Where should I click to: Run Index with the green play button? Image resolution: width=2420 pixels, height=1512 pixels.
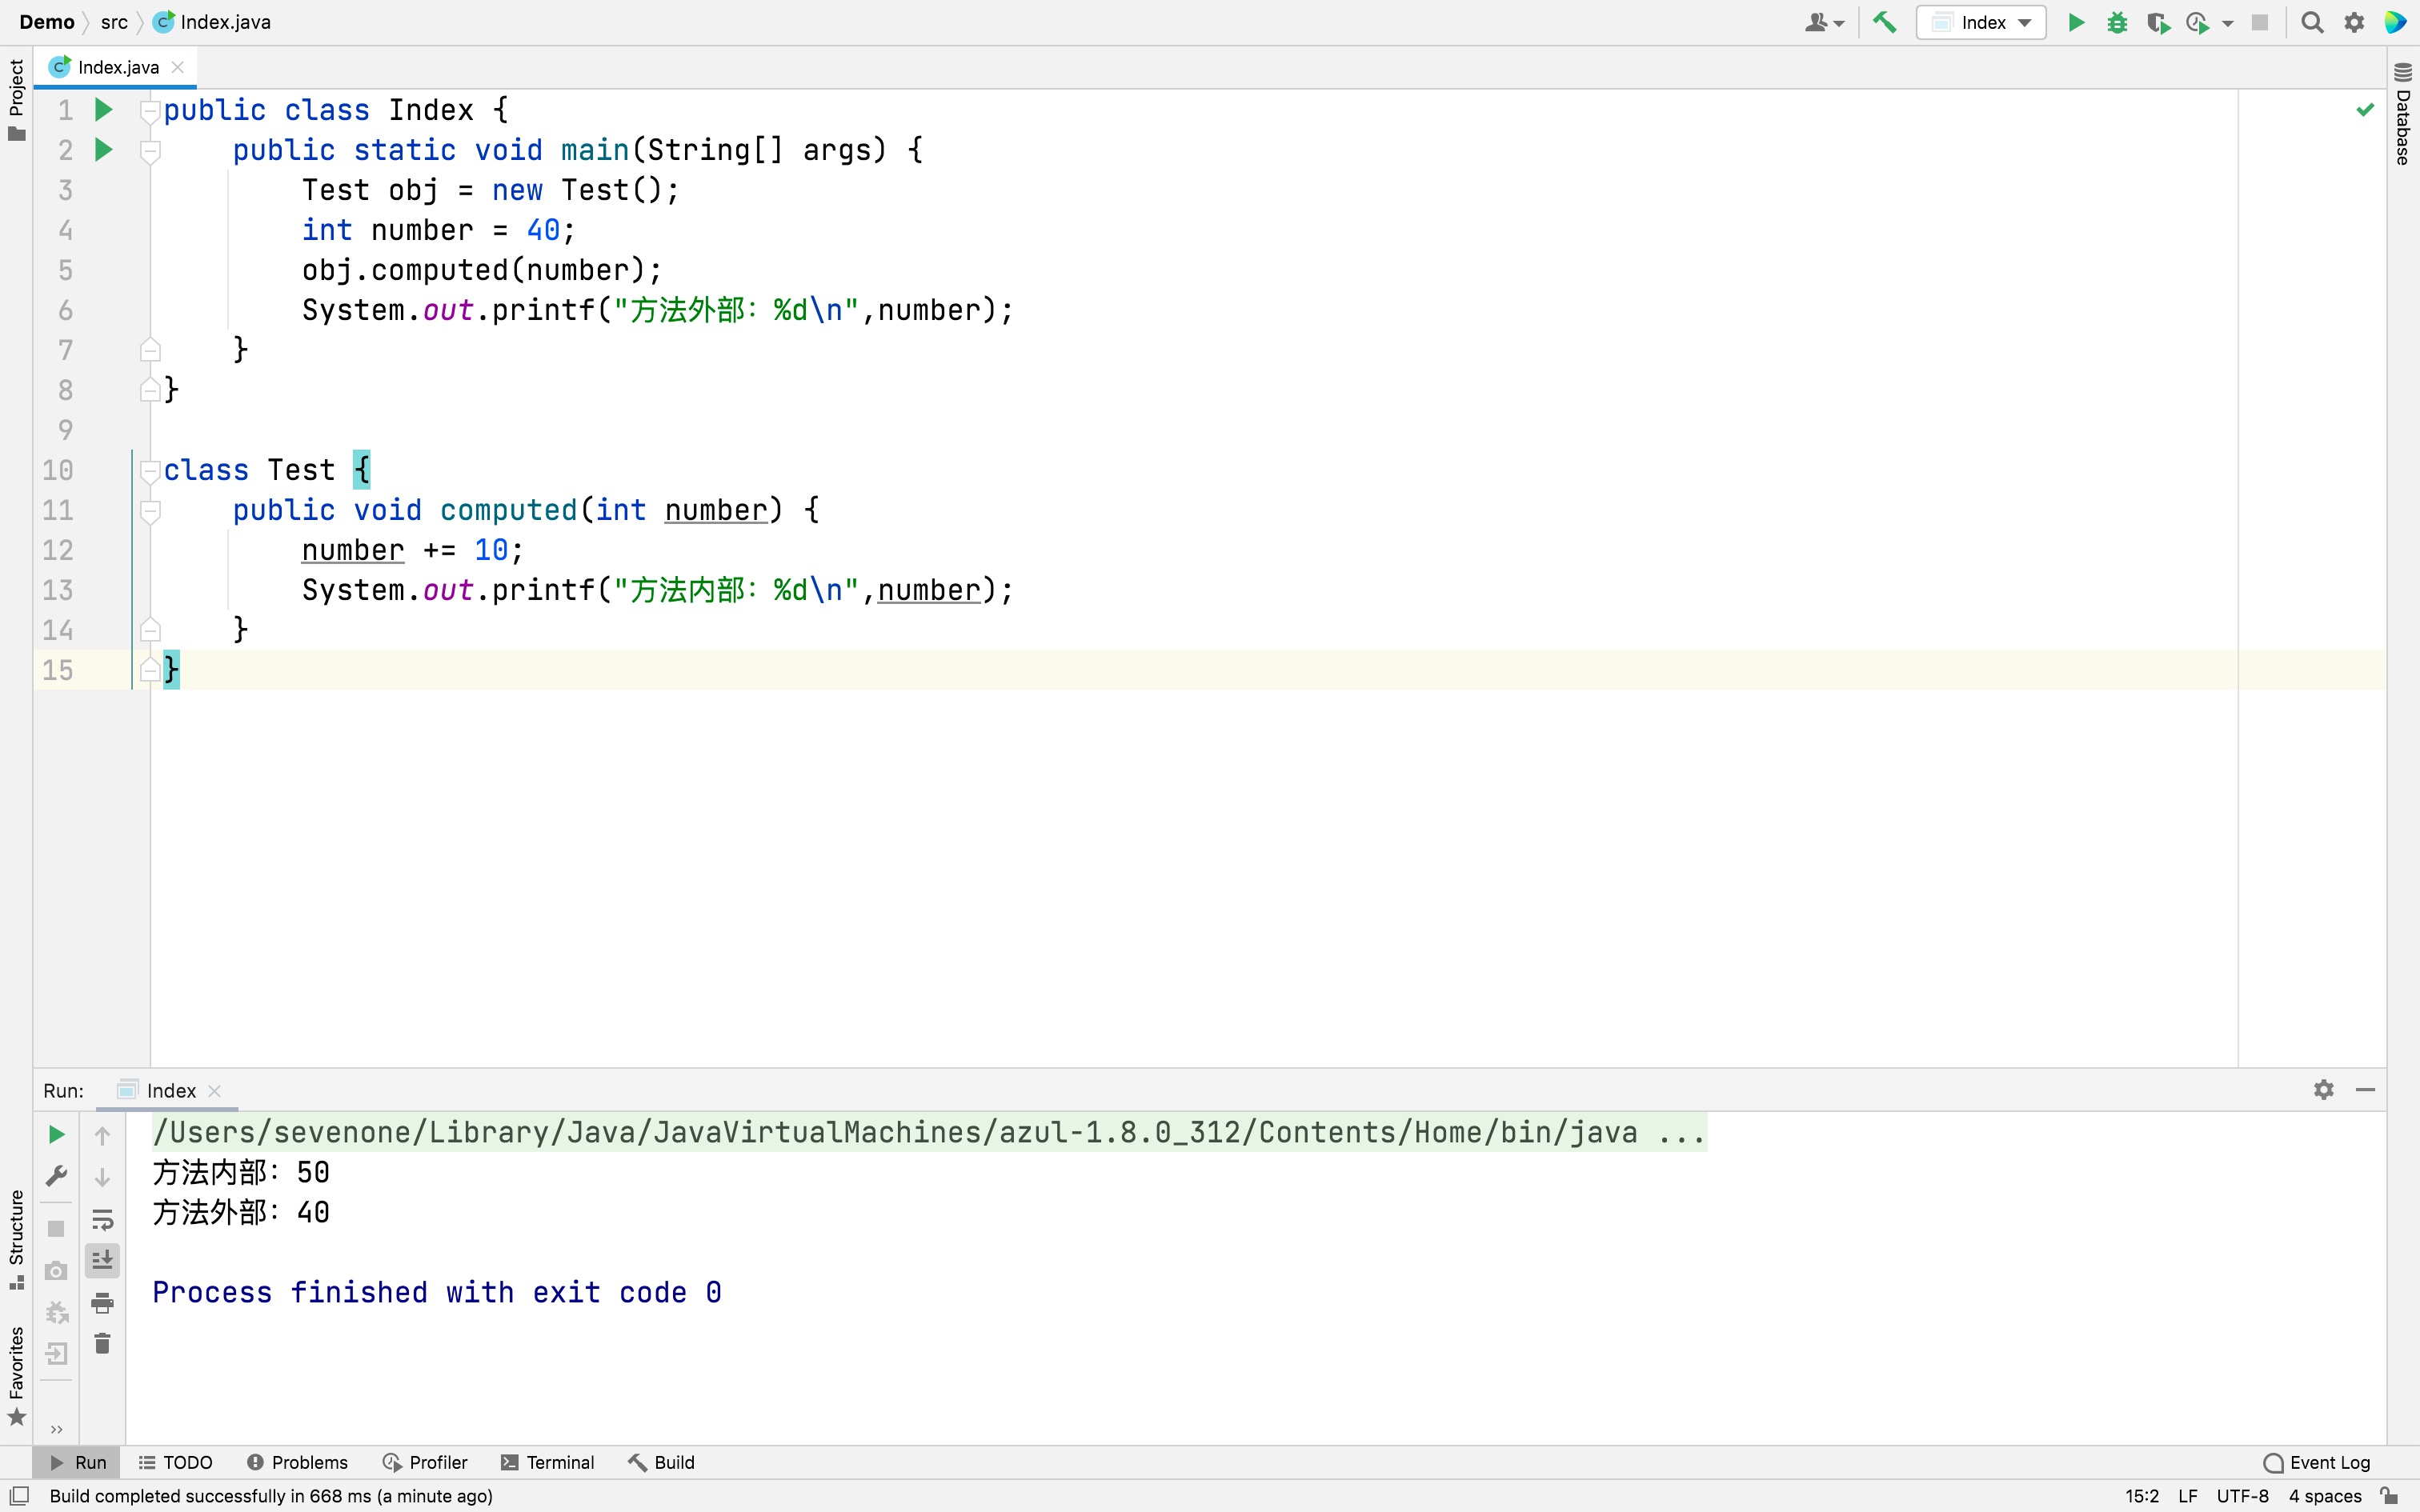pos(2076,22)
